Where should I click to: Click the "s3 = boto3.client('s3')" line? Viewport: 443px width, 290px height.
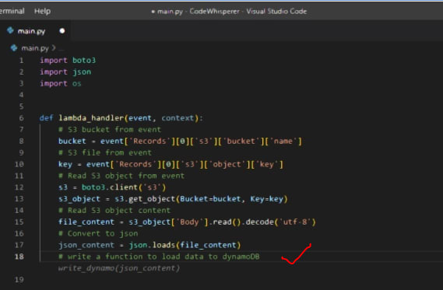coord(112,187)
